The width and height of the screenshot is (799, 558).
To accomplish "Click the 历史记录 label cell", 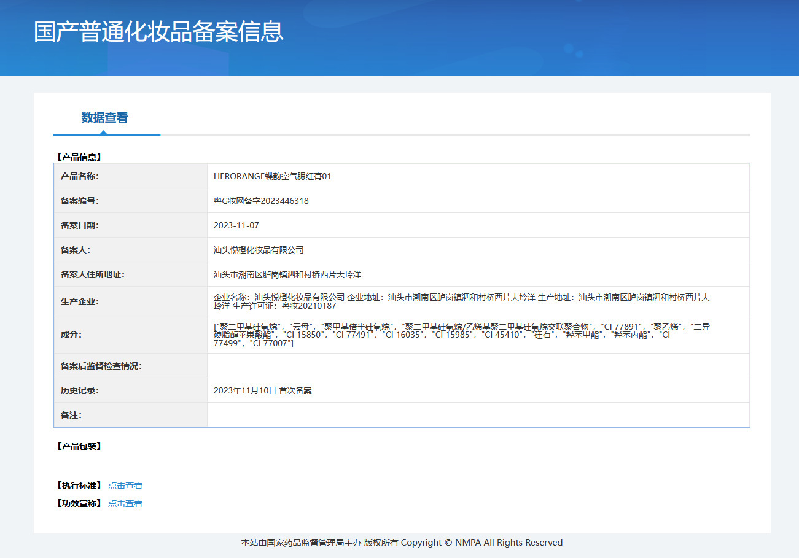I will click(x=80, y=390).
